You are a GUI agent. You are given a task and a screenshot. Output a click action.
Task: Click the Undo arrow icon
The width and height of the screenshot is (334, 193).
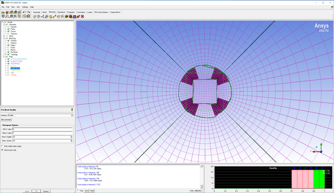tap(25, 12)
